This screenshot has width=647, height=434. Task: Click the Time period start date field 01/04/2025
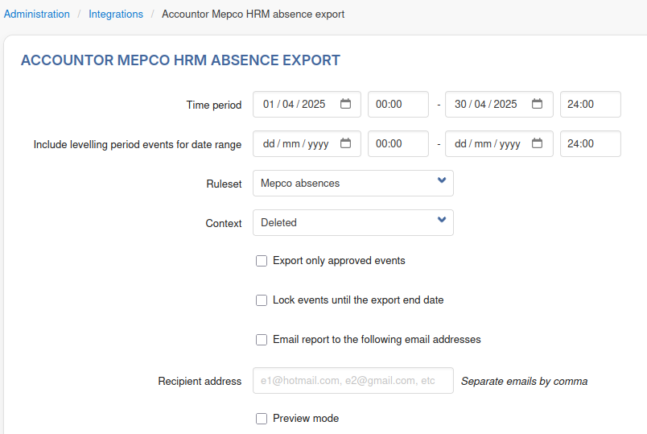[307, 104]
